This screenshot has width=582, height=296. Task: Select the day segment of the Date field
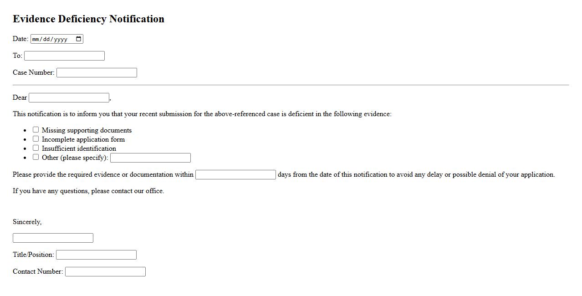click(x=46, y=39)
